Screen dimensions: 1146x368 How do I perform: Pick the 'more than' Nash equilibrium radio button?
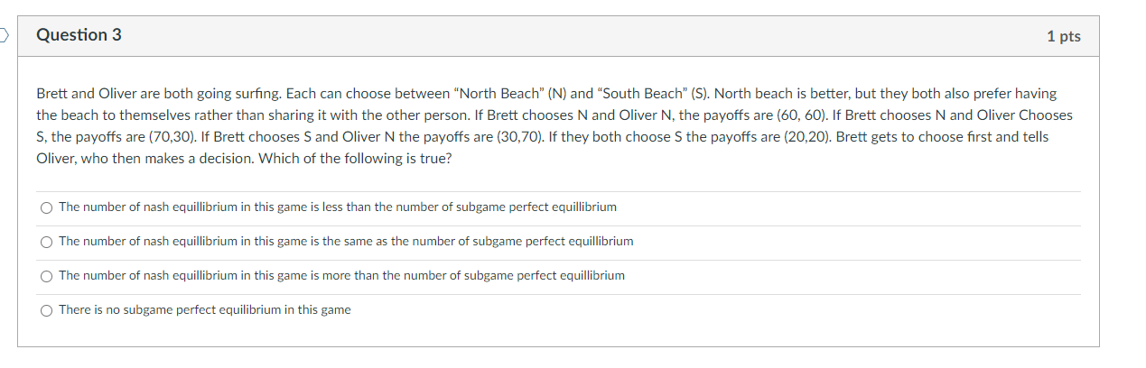(x=46, y=276)
